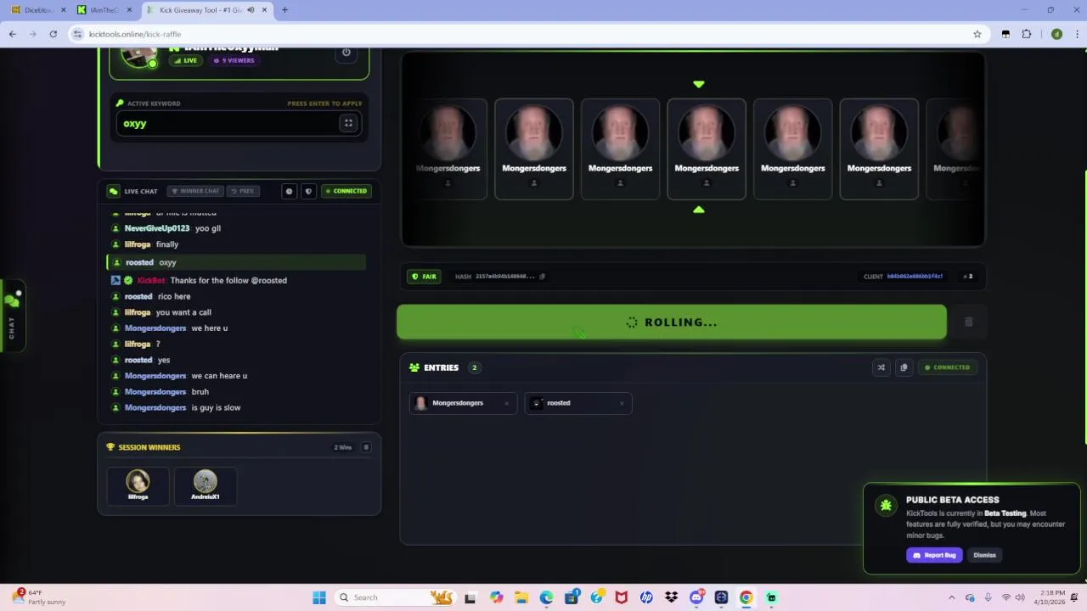1087x611 pixels.
Task: Copy the hash using the copy icon
Action: pos(543,277)
